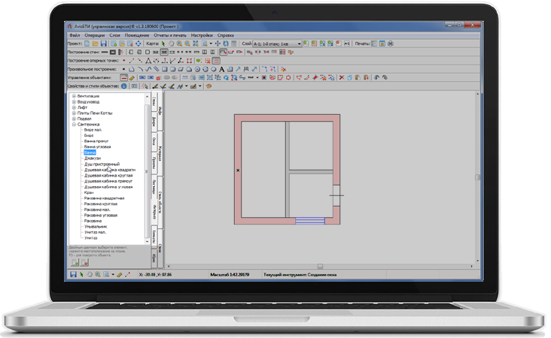
Task: Click the blue info icon in Свойства toolbar
Action: [125, 86]
